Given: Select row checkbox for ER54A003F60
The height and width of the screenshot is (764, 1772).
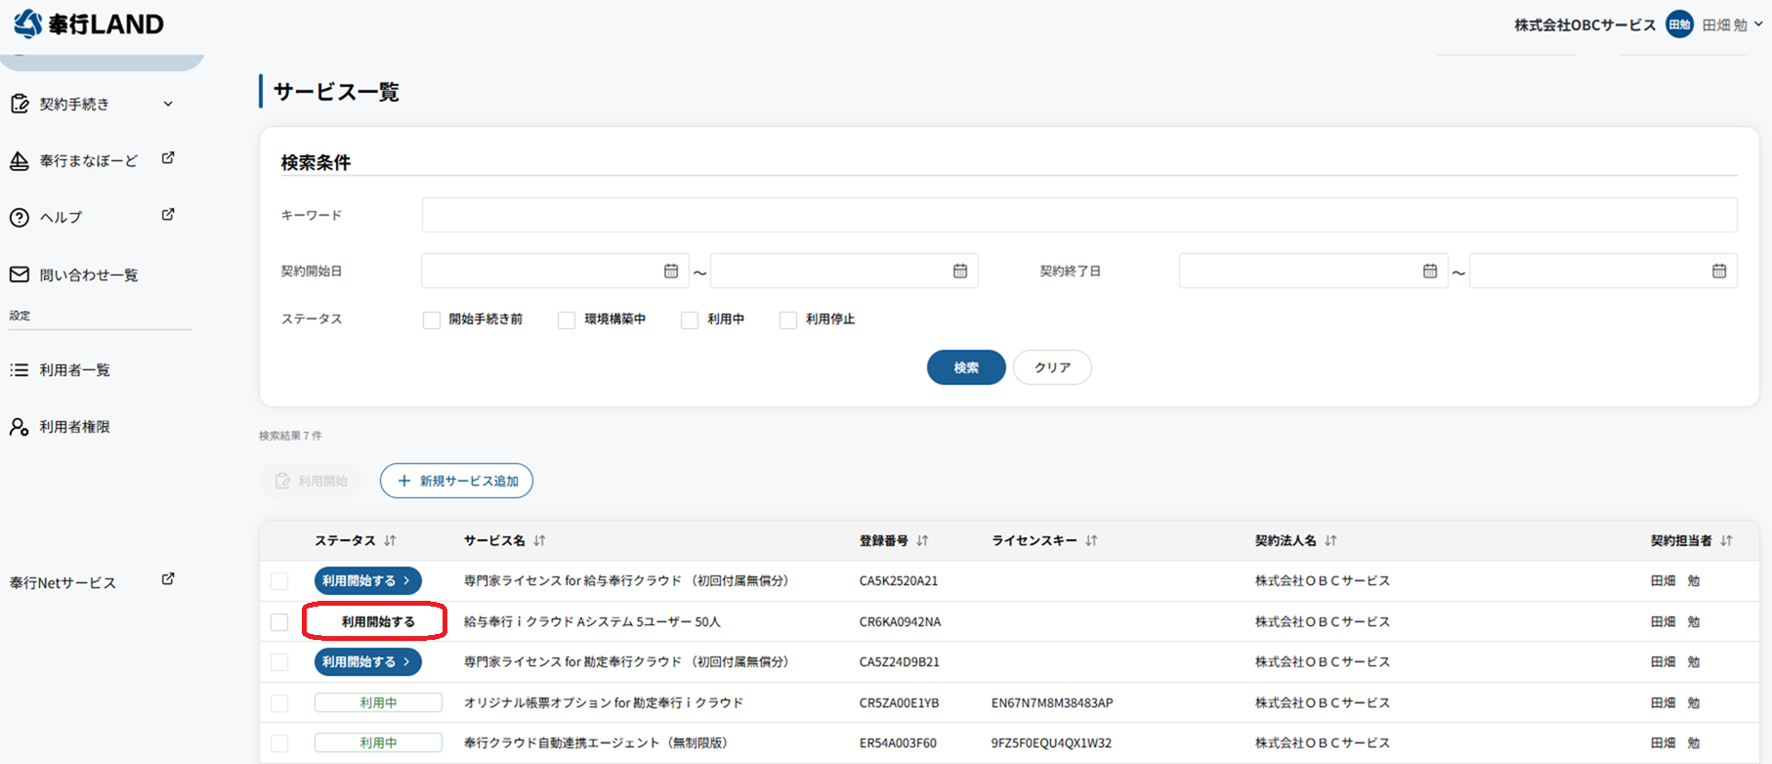Looking at the screenshot, I should (279, 743).
